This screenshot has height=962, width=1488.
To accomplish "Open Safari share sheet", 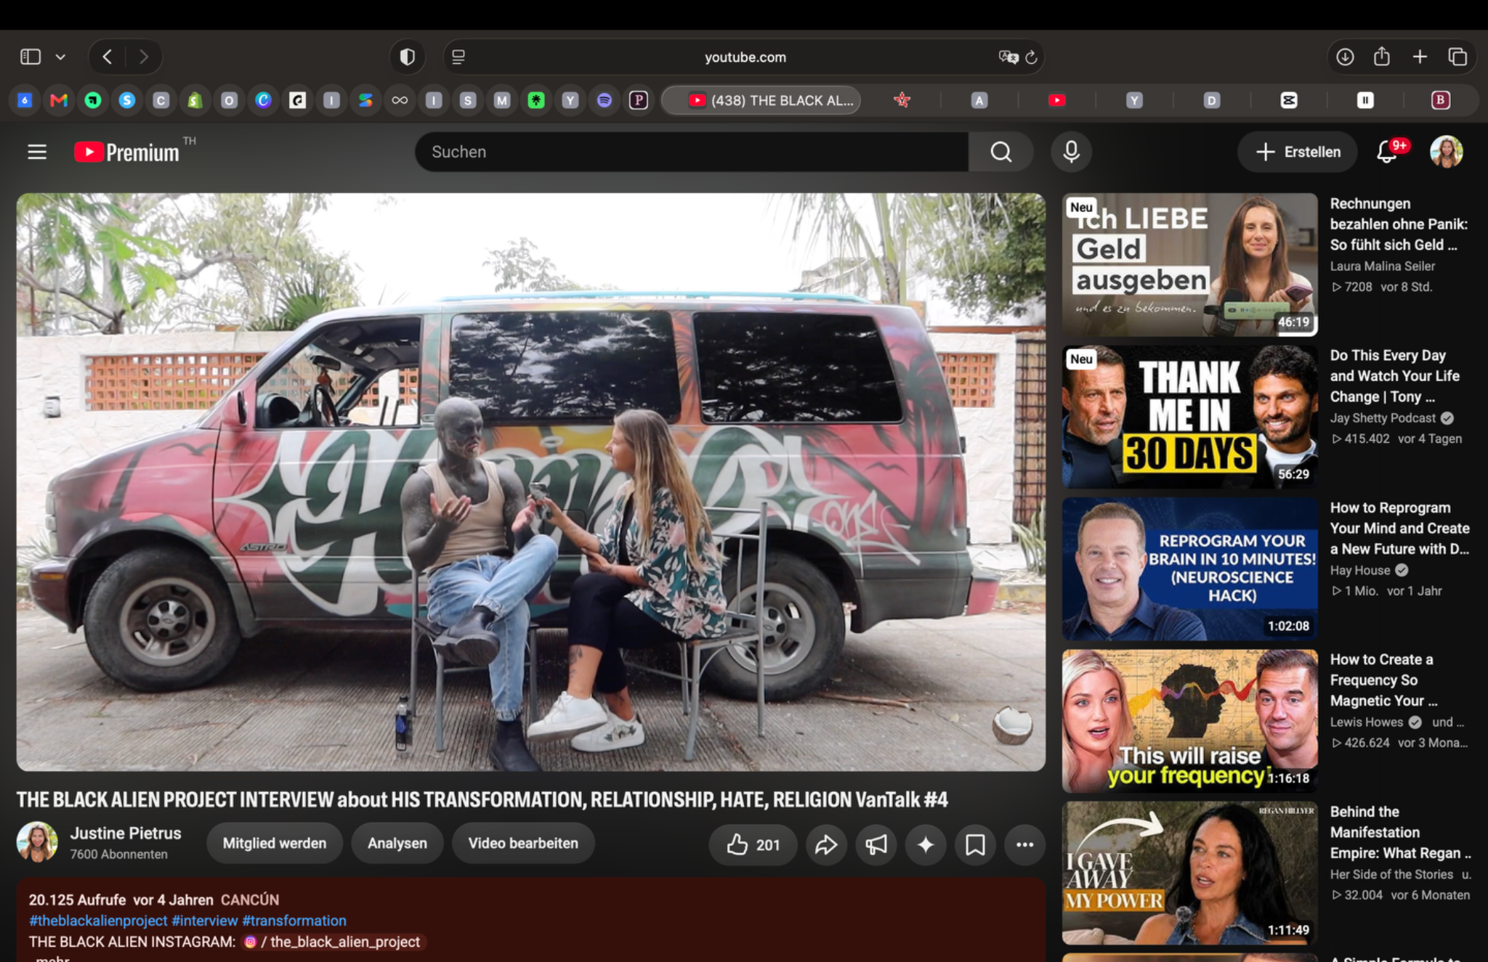I will point(1382,57).
